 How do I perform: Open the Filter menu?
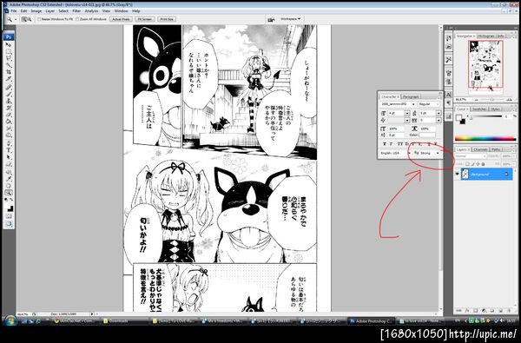(x=76, y=11)
